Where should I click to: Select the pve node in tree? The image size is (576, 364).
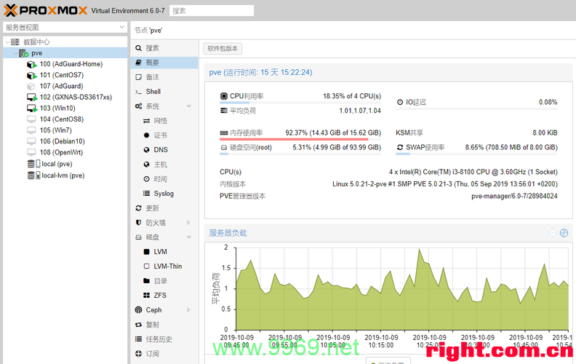(65, 53)
